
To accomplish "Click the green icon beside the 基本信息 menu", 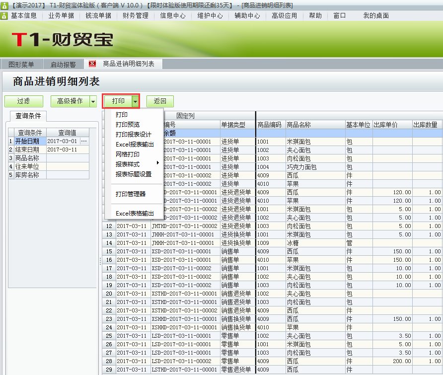I will [x=4, y=15].
